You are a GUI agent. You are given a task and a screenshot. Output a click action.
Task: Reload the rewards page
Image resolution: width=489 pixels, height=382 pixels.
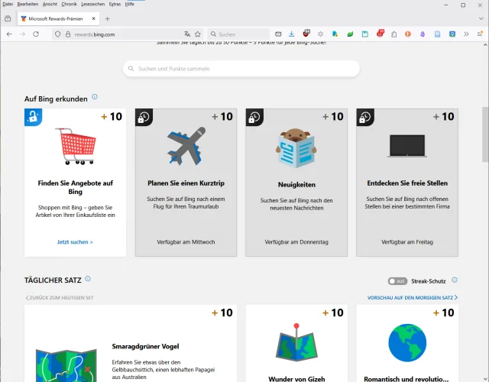(36, 34)
